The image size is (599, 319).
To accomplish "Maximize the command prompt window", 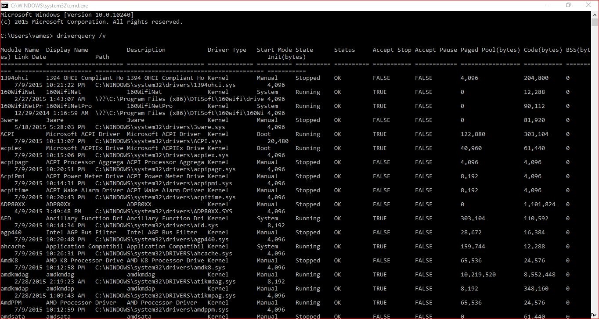I will [x=568, y=5].
